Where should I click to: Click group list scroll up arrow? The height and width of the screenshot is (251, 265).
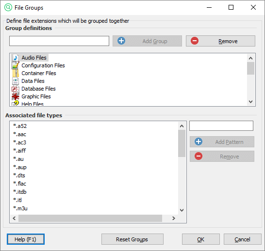tap(250, 58)
